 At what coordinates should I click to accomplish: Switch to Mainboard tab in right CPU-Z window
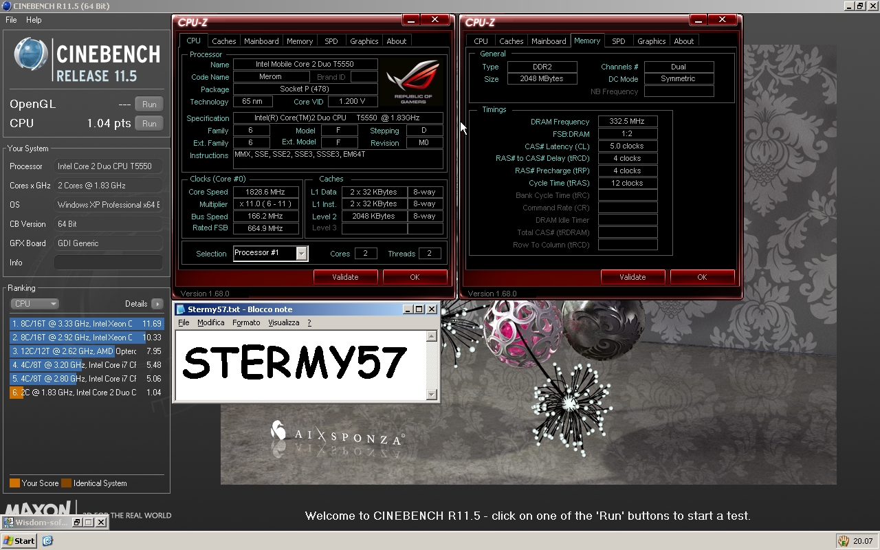[x=549, y=41]
